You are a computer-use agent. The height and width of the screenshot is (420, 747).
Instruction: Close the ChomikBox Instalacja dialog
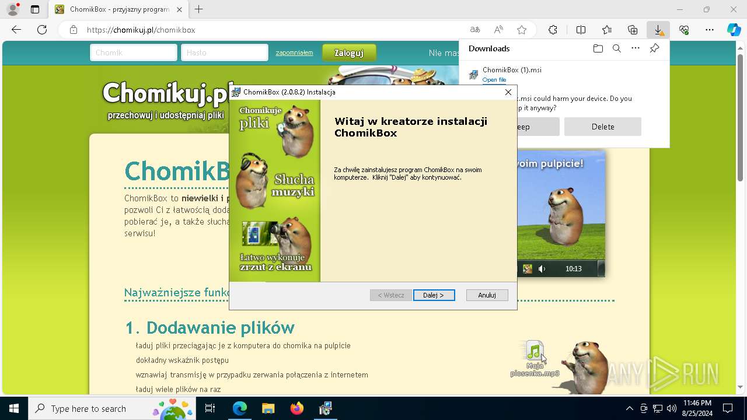pyautogui.click(x=508, y=92)
